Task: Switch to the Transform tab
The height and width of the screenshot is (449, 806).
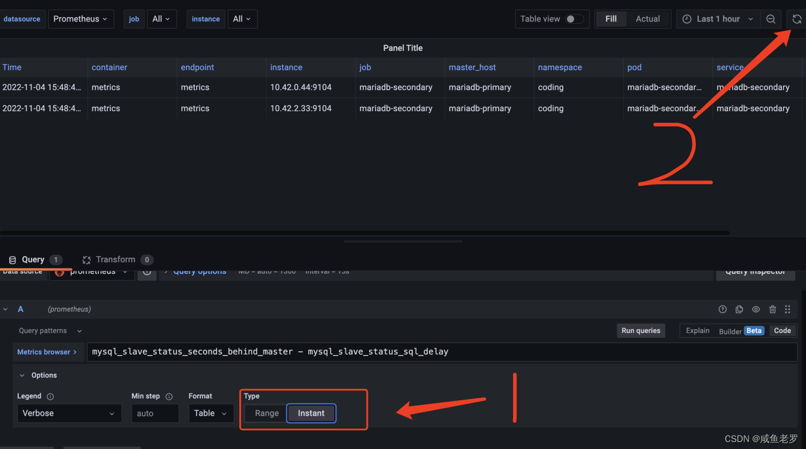Action: coord(118,259)
